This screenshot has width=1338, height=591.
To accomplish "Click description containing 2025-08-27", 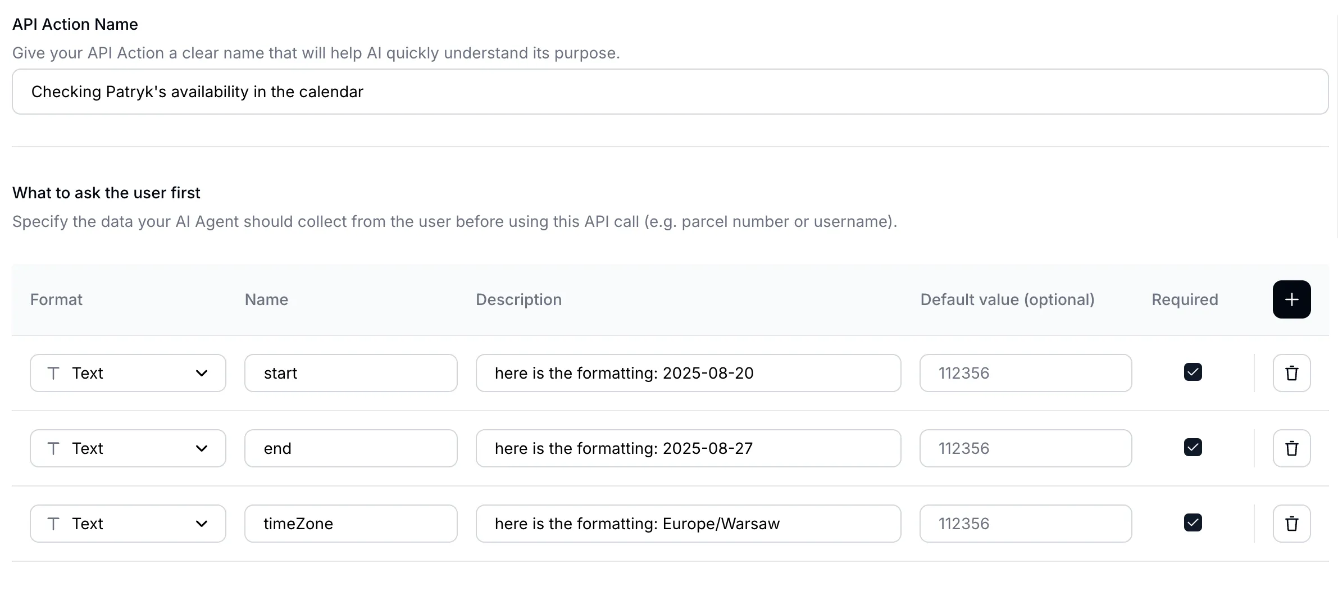I will point(688,448).
